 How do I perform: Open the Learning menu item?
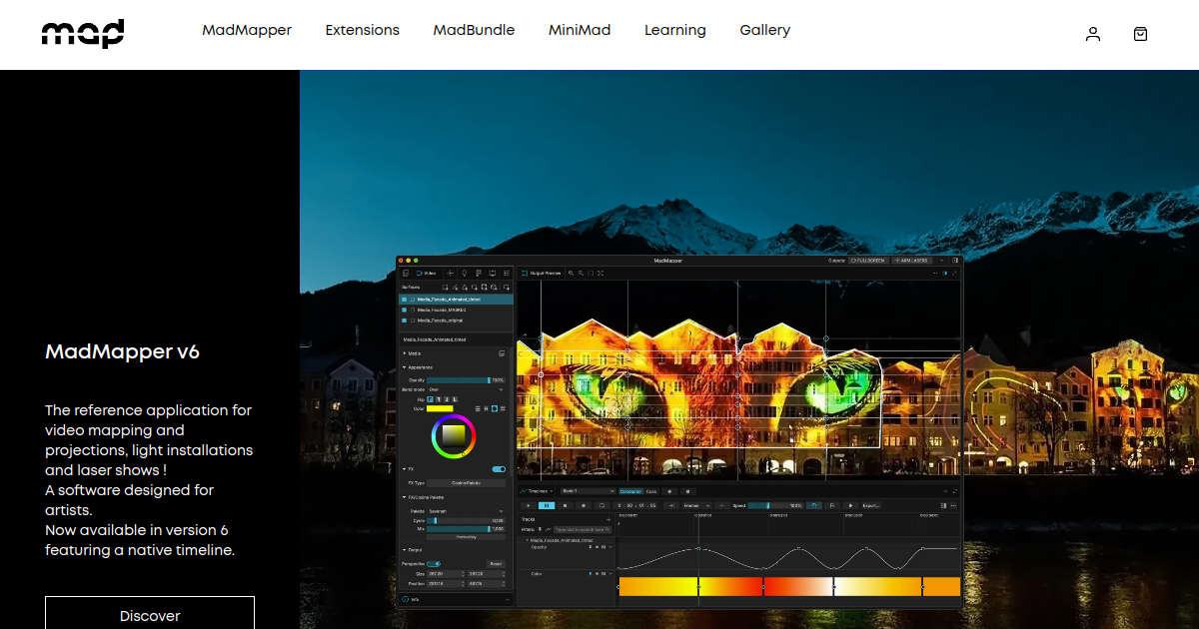click(x=675, y=30)
